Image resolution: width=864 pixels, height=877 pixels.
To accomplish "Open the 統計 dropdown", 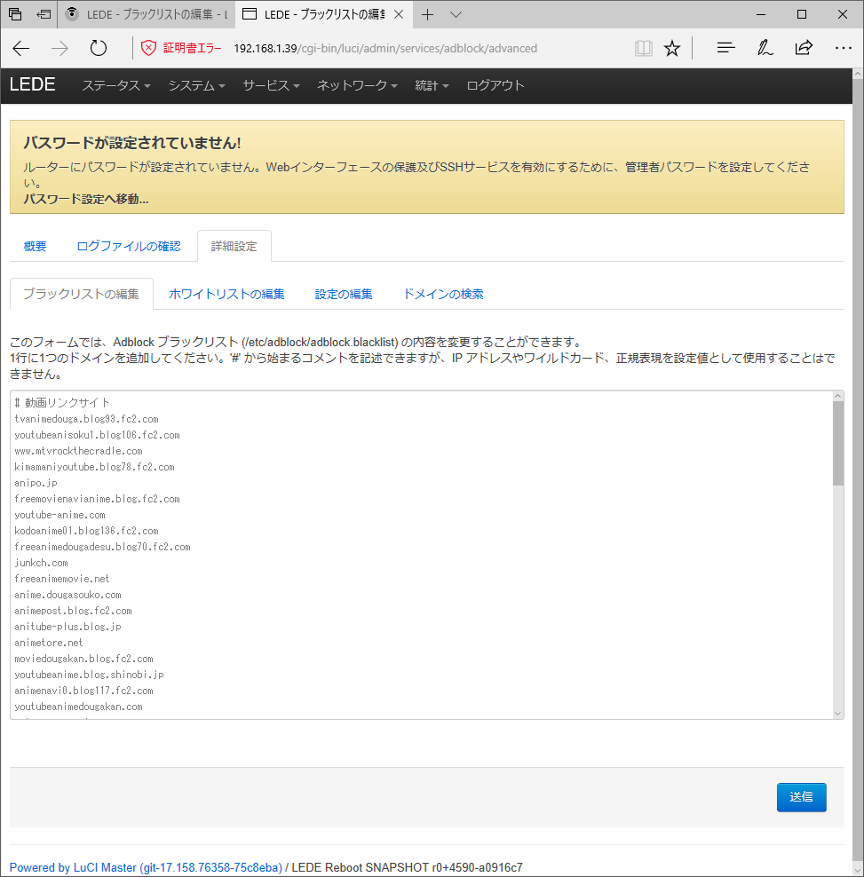I will [431, 85].
